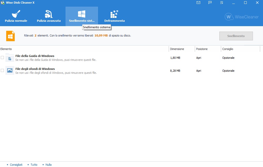
Task: Click the 8,28 MB size value
Action: tap(175, 71)
